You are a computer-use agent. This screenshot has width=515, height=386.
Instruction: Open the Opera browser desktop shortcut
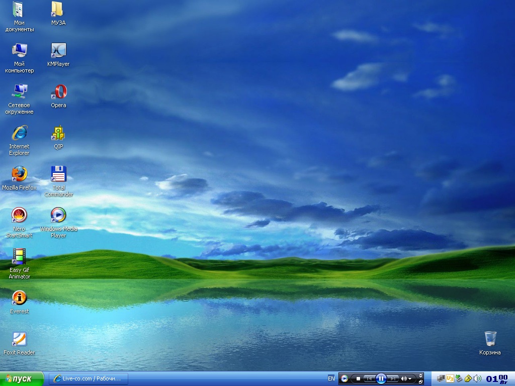(x=59, y=92)
